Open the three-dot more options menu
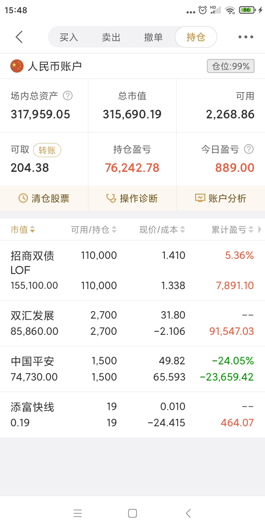 (245, 37)
